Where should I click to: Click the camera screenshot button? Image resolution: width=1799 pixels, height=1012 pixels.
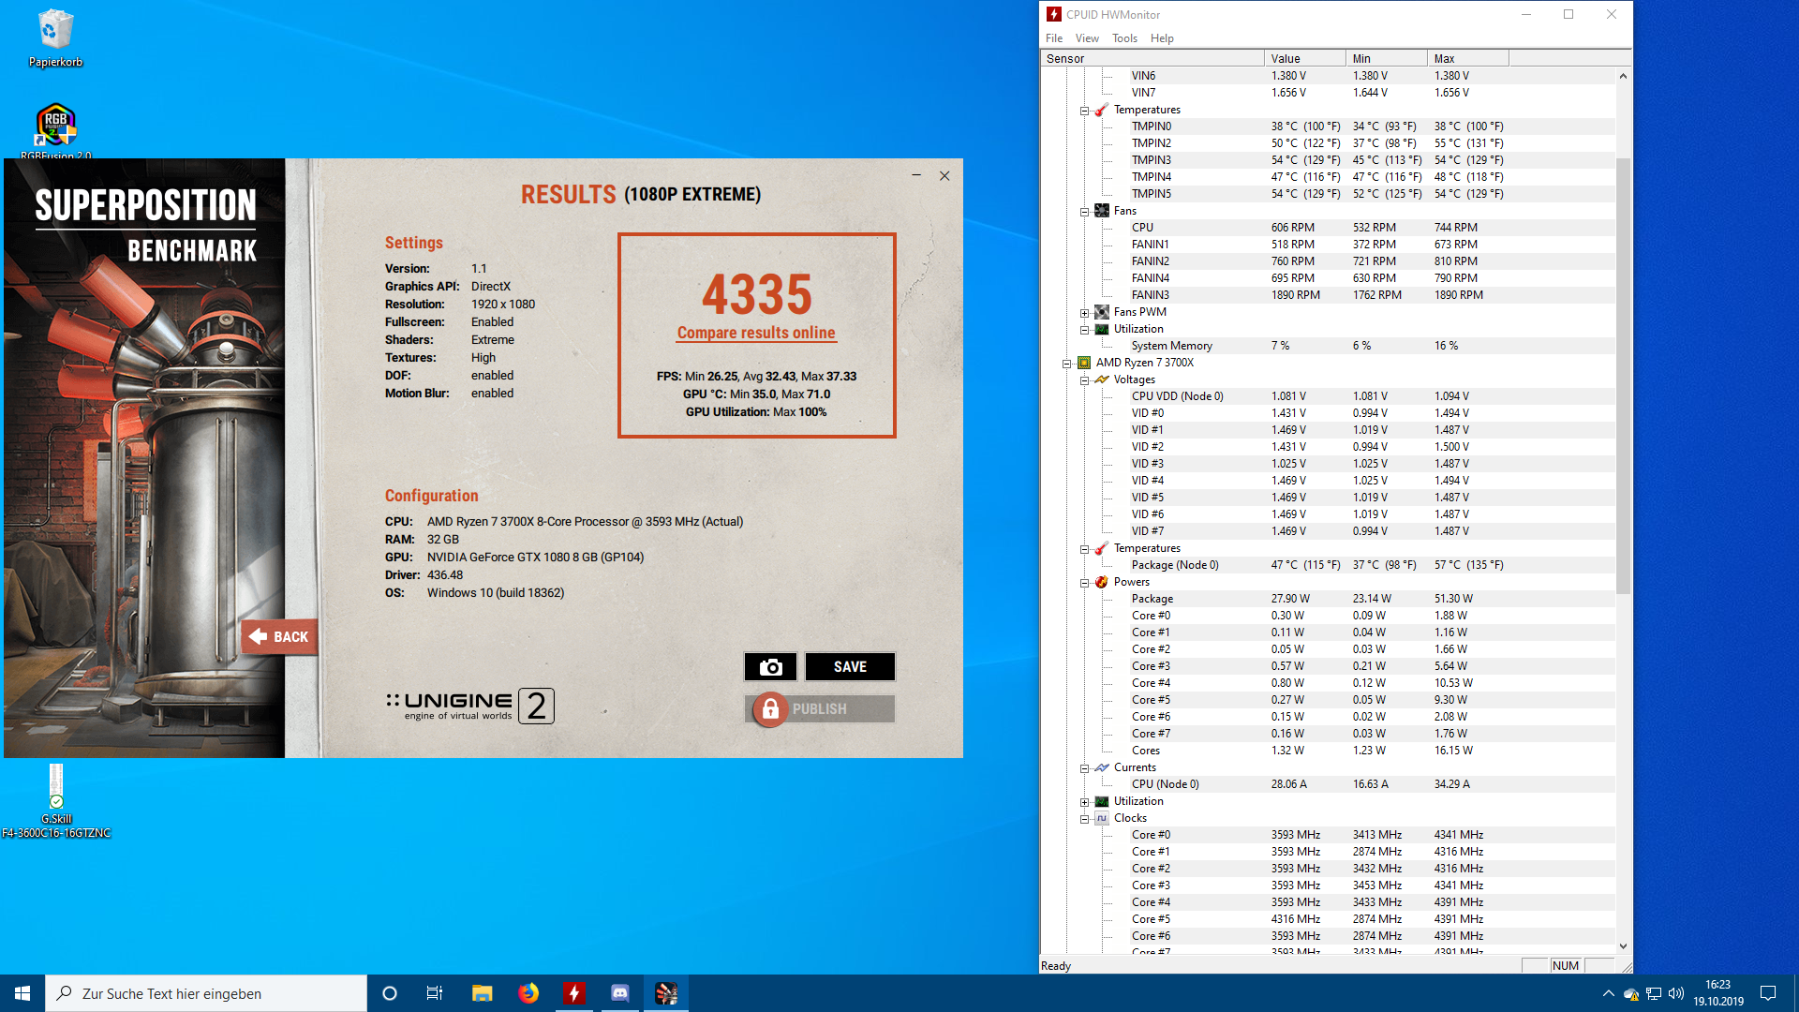click(770, 666)
